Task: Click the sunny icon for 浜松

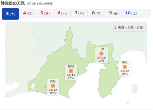Action: click(x=53, y=86)
